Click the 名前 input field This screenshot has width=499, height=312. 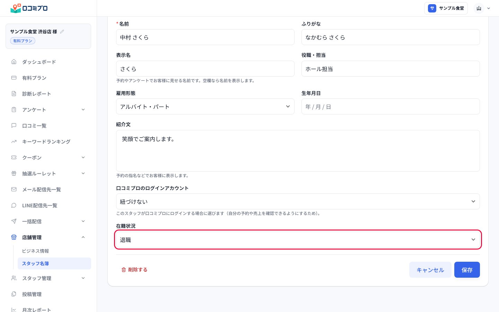click(x=205, y=37)
